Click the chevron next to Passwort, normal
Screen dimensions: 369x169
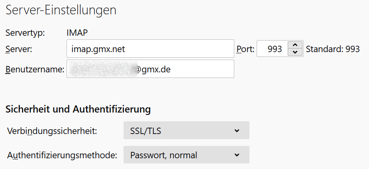point(237,155)
